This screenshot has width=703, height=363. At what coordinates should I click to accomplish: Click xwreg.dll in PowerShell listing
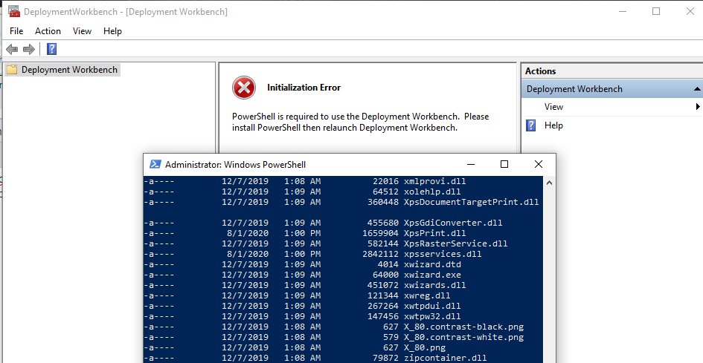tap(427, 295)
